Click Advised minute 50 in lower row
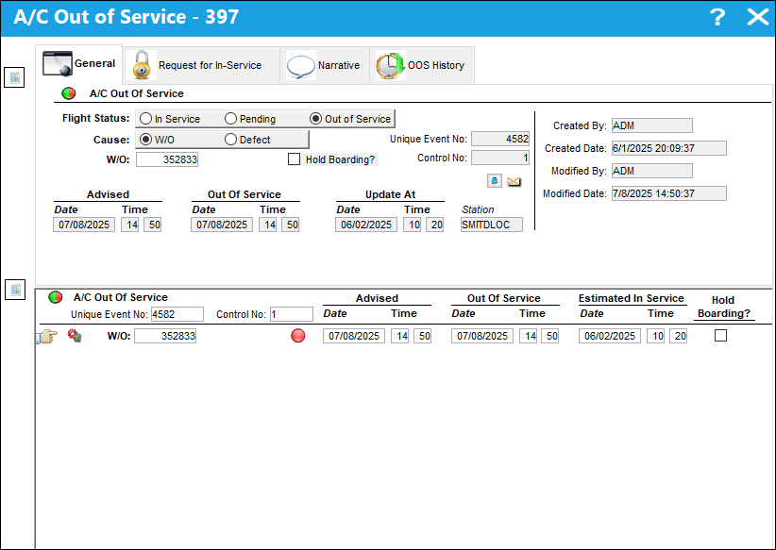This screenshot has width=776, height=550. [423, 336]
